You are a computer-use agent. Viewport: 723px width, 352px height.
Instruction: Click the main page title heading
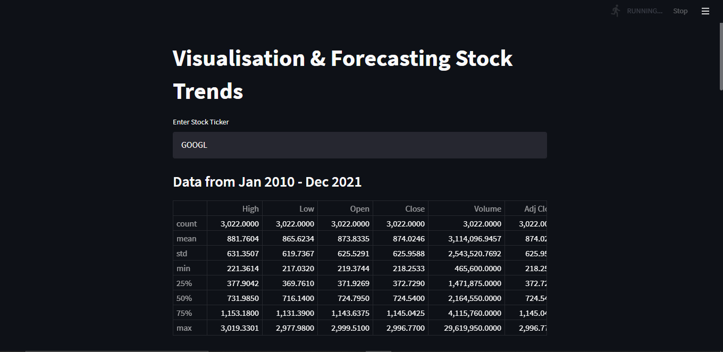point(343,74)
